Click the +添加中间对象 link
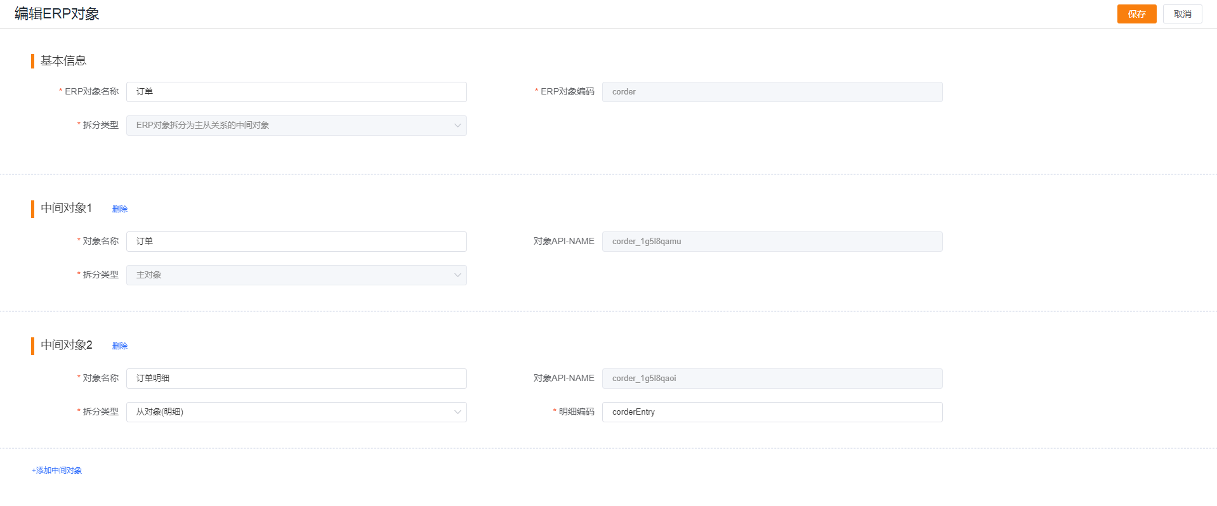Viewport: 1217px width, 506px height. tap(57, 470)
